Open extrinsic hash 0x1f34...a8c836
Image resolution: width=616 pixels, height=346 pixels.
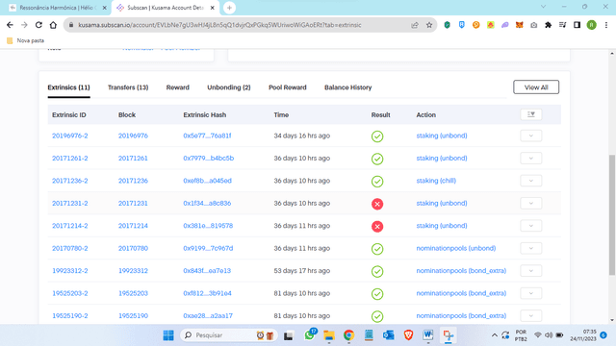click(x=207, y=203)
